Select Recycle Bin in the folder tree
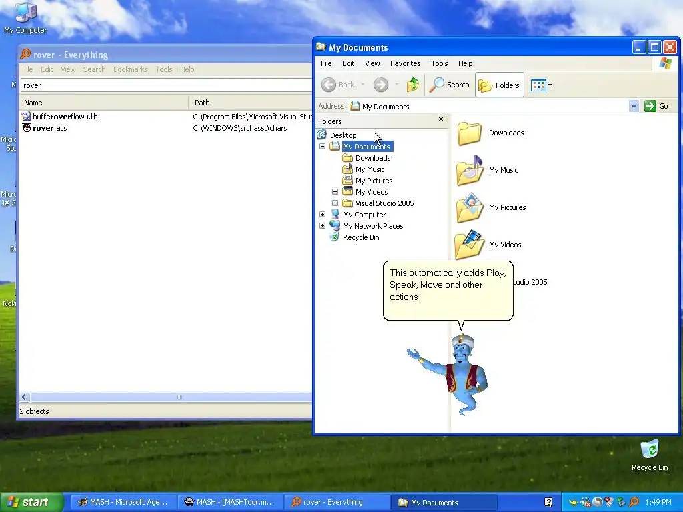This screenshot has width=683, height=512. [x=361, y=237]
